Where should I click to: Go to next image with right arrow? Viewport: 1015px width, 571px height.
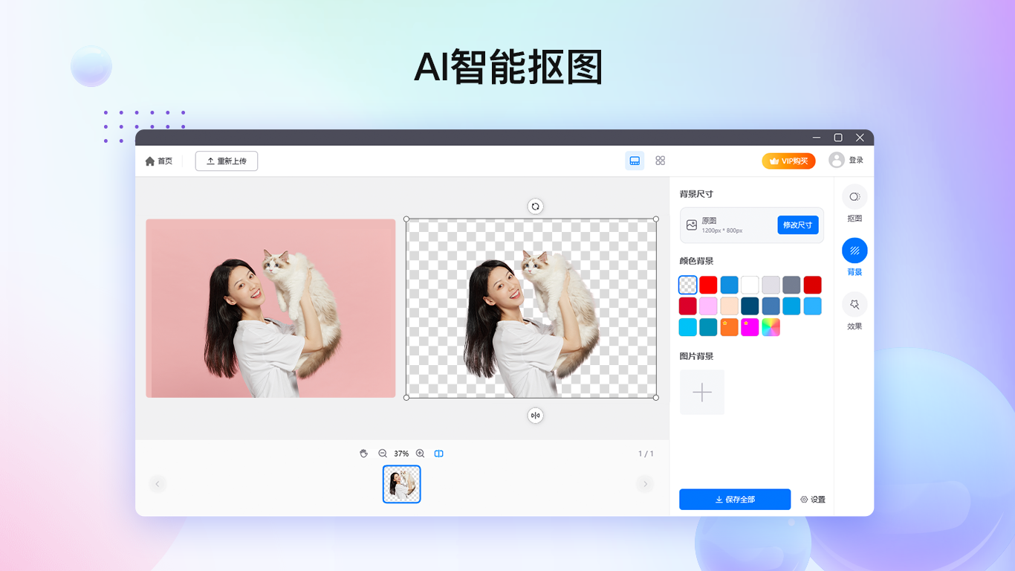pos(645,484)
